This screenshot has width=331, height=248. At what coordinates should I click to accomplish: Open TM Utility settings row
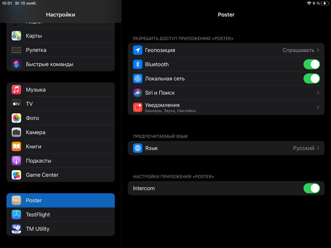[x=61, y=229]
